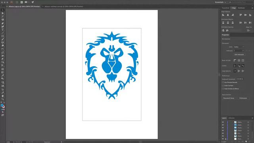Enable Scale Corners checkbox
This screenshot has width=254, height=143.
[223, 85]
